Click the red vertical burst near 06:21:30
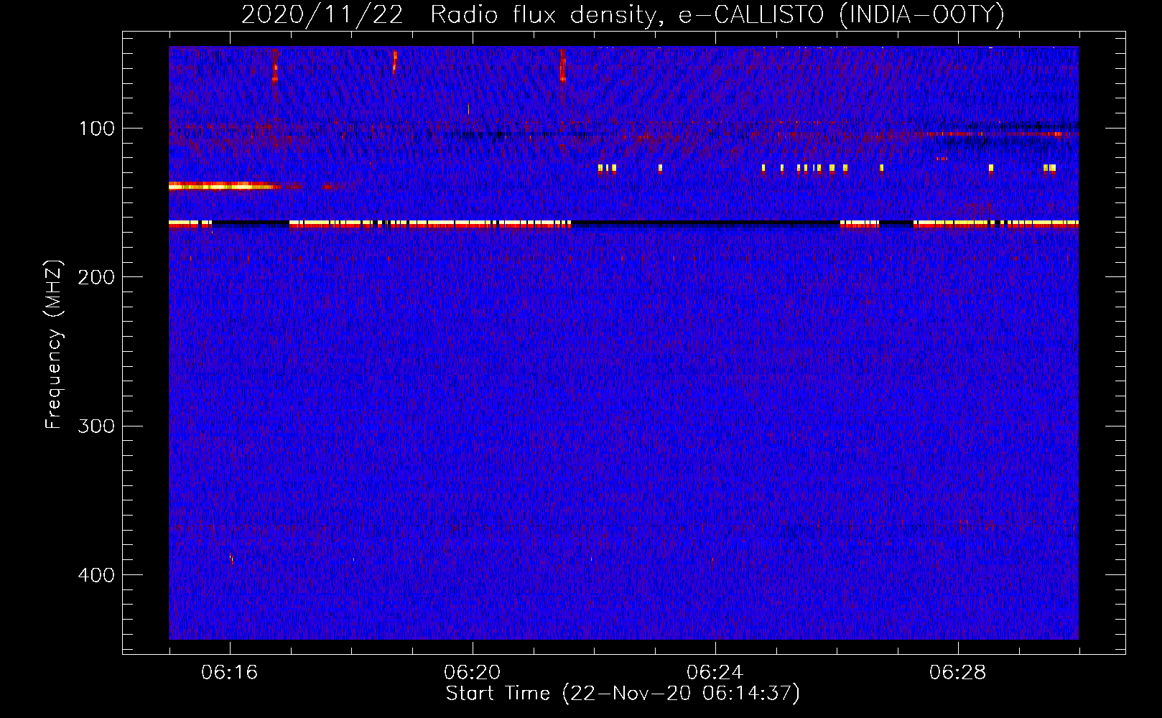Viewport: 1162px width, 718px height. [x=562, y=66]
